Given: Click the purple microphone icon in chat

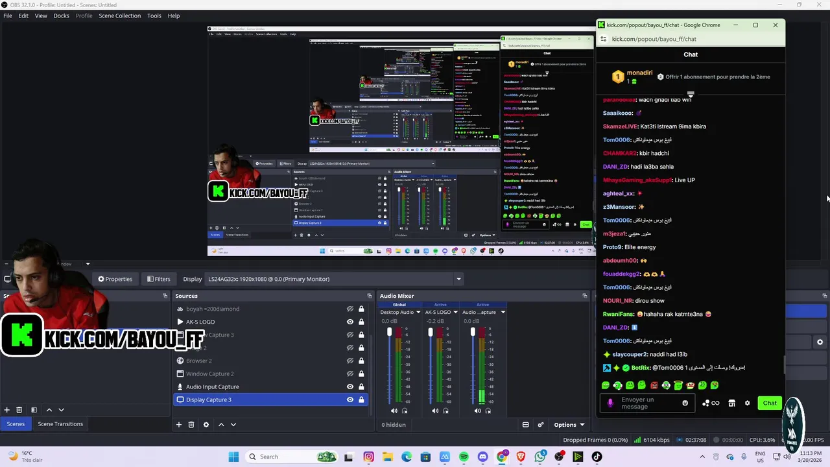Looking at the screenshot, I should pos(610,403).
